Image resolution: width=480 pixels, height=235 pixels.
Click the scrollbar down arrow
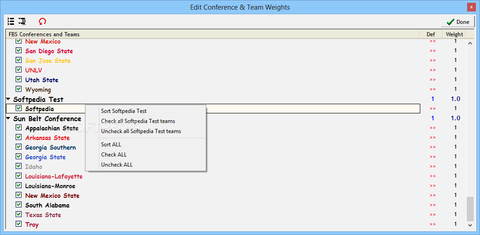pos(470,225)
